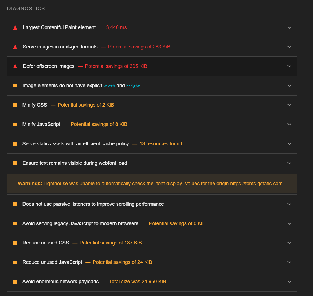Image resolution: width=313 pixels, height=296 pixels.
Task: Expand Largest Contentful Paint element chevron
Action: coord(289,27)
